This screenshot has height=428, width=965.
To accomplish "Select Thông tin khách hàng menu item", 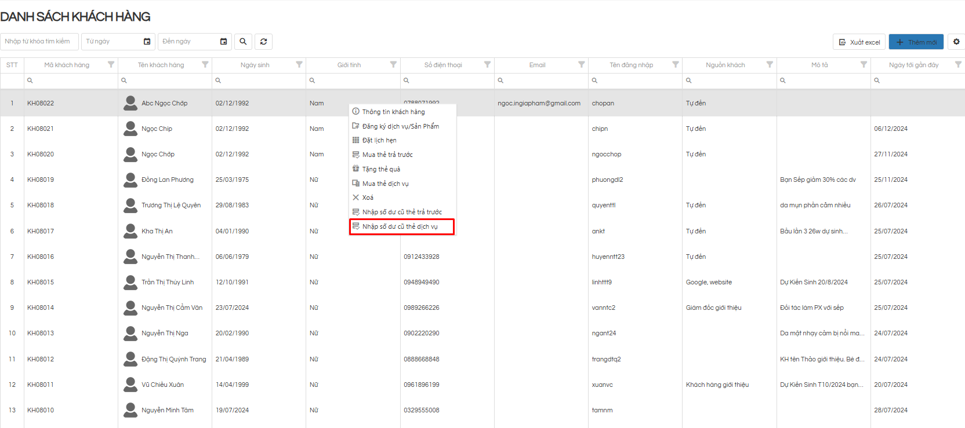I will (x=393, y=112).
